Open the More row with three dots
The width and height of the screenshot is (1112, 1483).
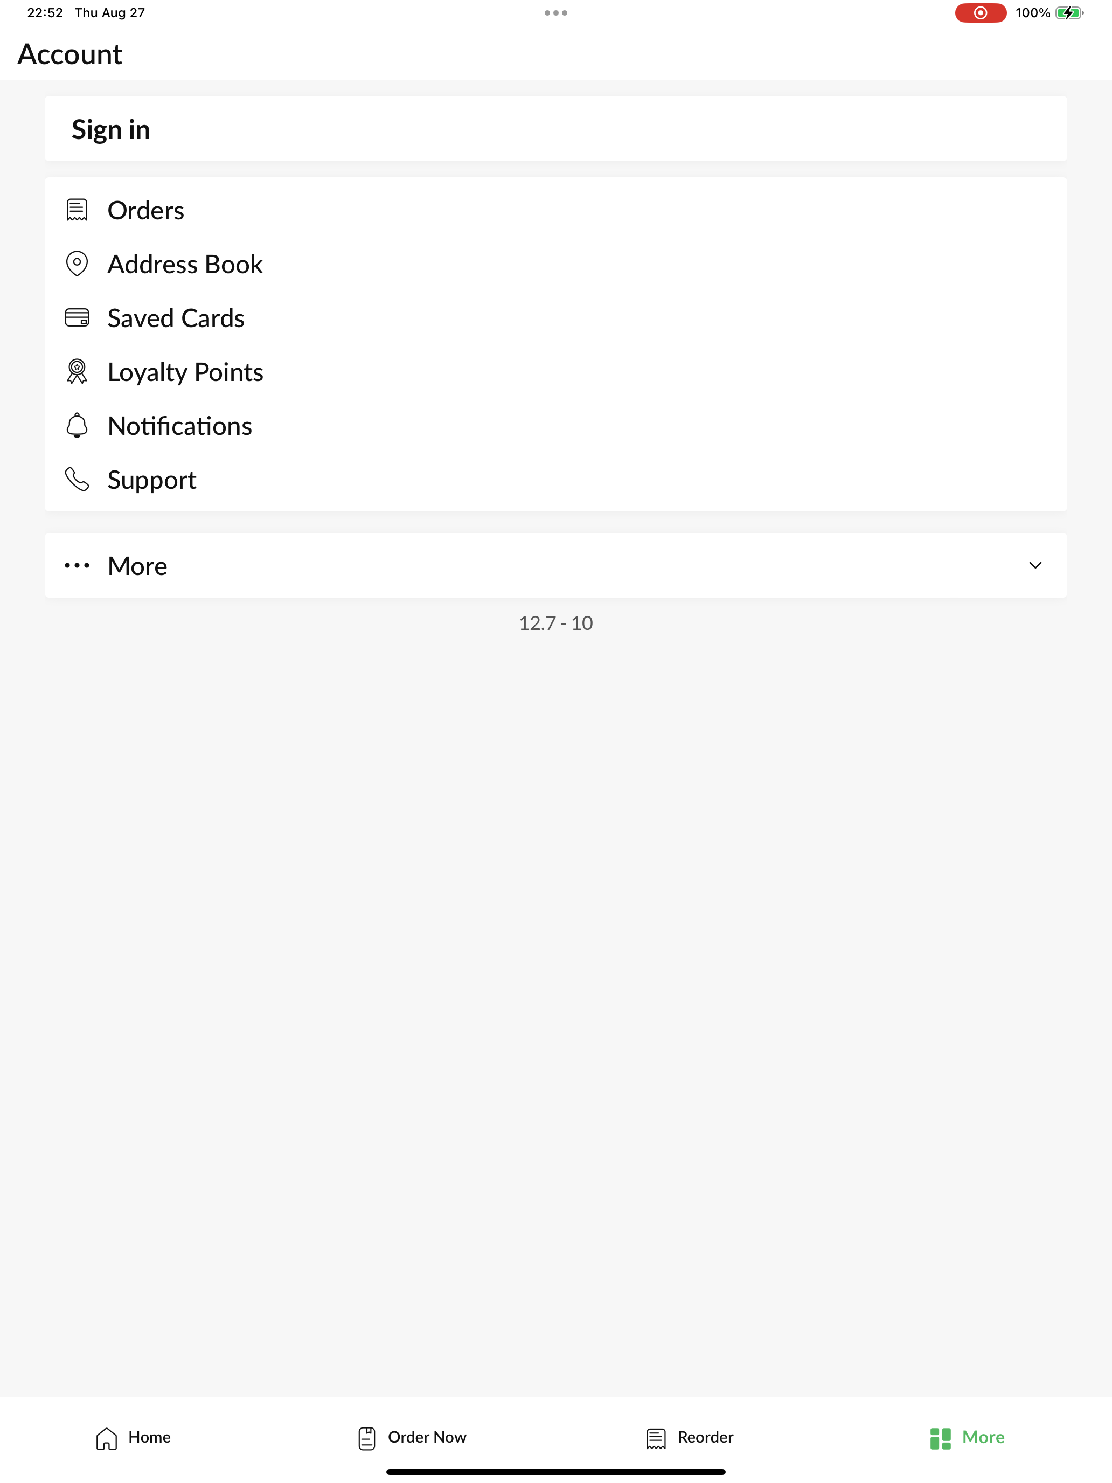click(555, 565)
